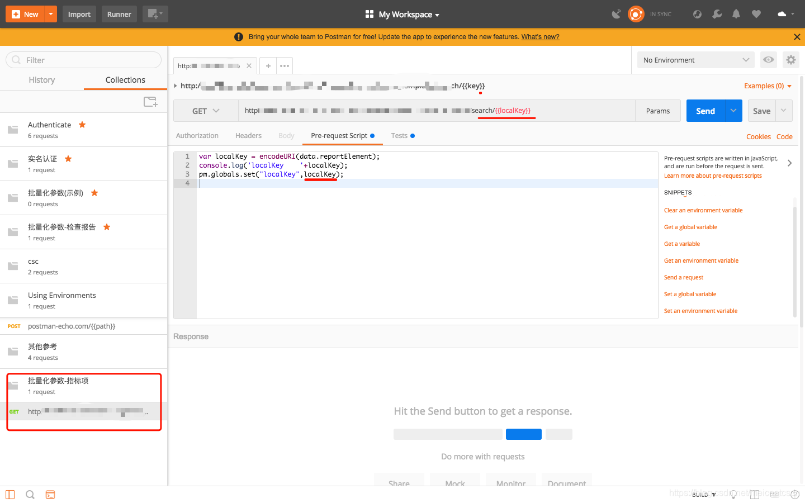Open manage environments gear icon
The width and height of the screenshot is (805, 503).
(790, 60)
